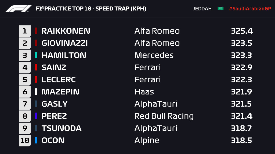Select the TSUNODA driver name
The image size is (275, 154).
pos(61,128)
